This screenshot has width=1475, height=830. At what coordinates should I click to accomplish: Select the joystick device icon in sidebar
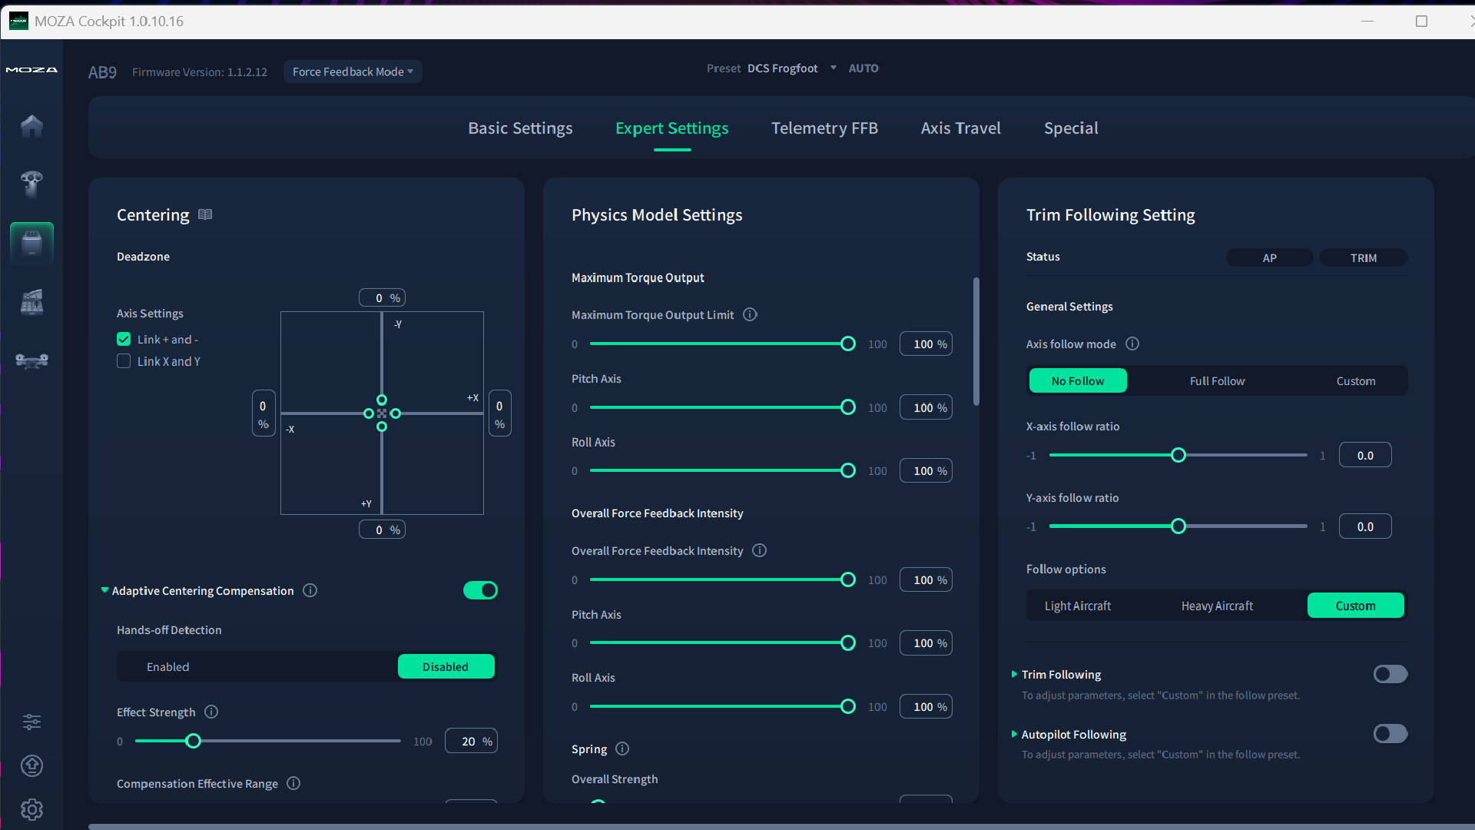(31, 184)
